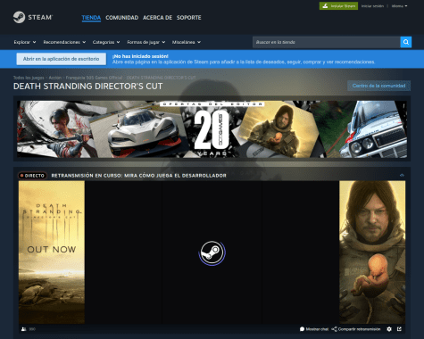Click the Mostrar chat button

[314, 329]
